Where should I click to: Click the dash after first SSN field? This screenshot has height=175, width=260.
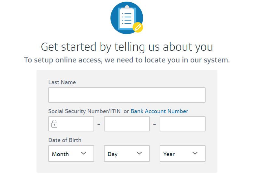click(99, 124)
